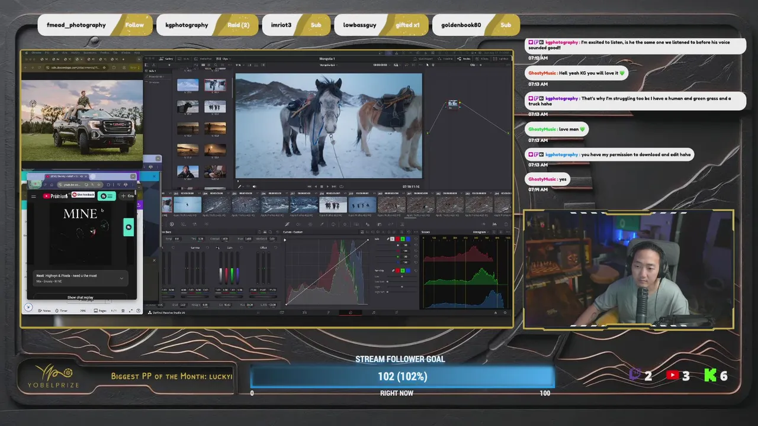Switch to the Edit page tab

(304, 312)
